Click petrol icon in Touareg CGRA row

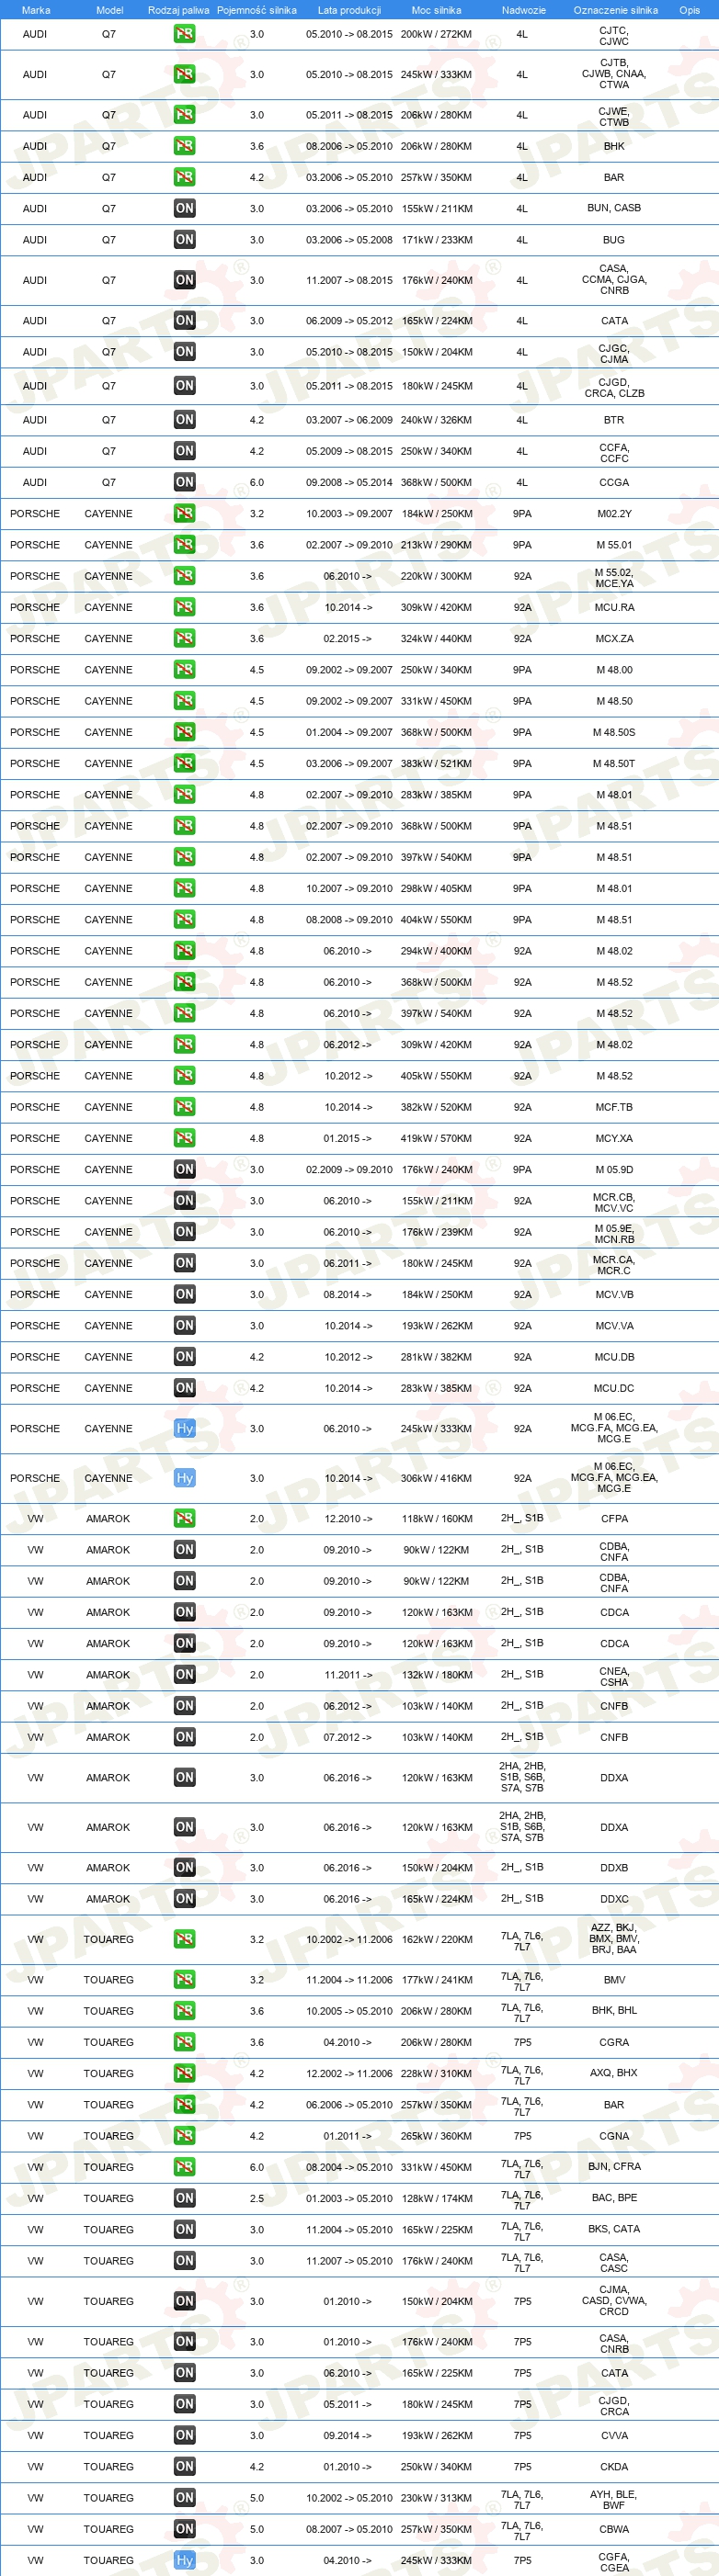pos(184,2042)
